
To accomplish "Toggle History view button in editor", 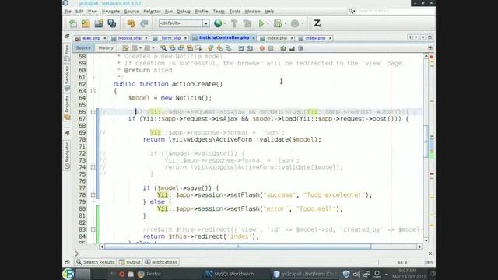I will [x=106, y=48].
